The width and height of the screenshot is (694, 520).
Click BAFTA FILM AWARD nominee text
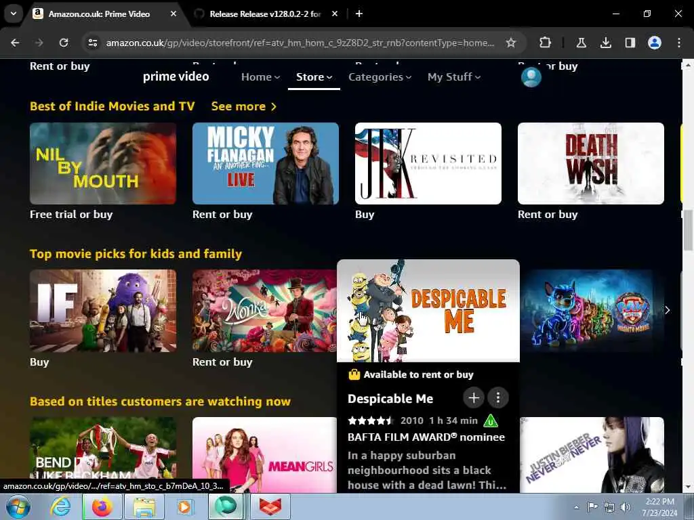pyautogui.click(x=426, y=437)
